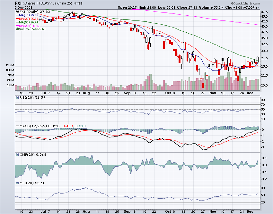Click the Open 26.27 value
Screen dimensions: 273x214
tap(127, 7)
